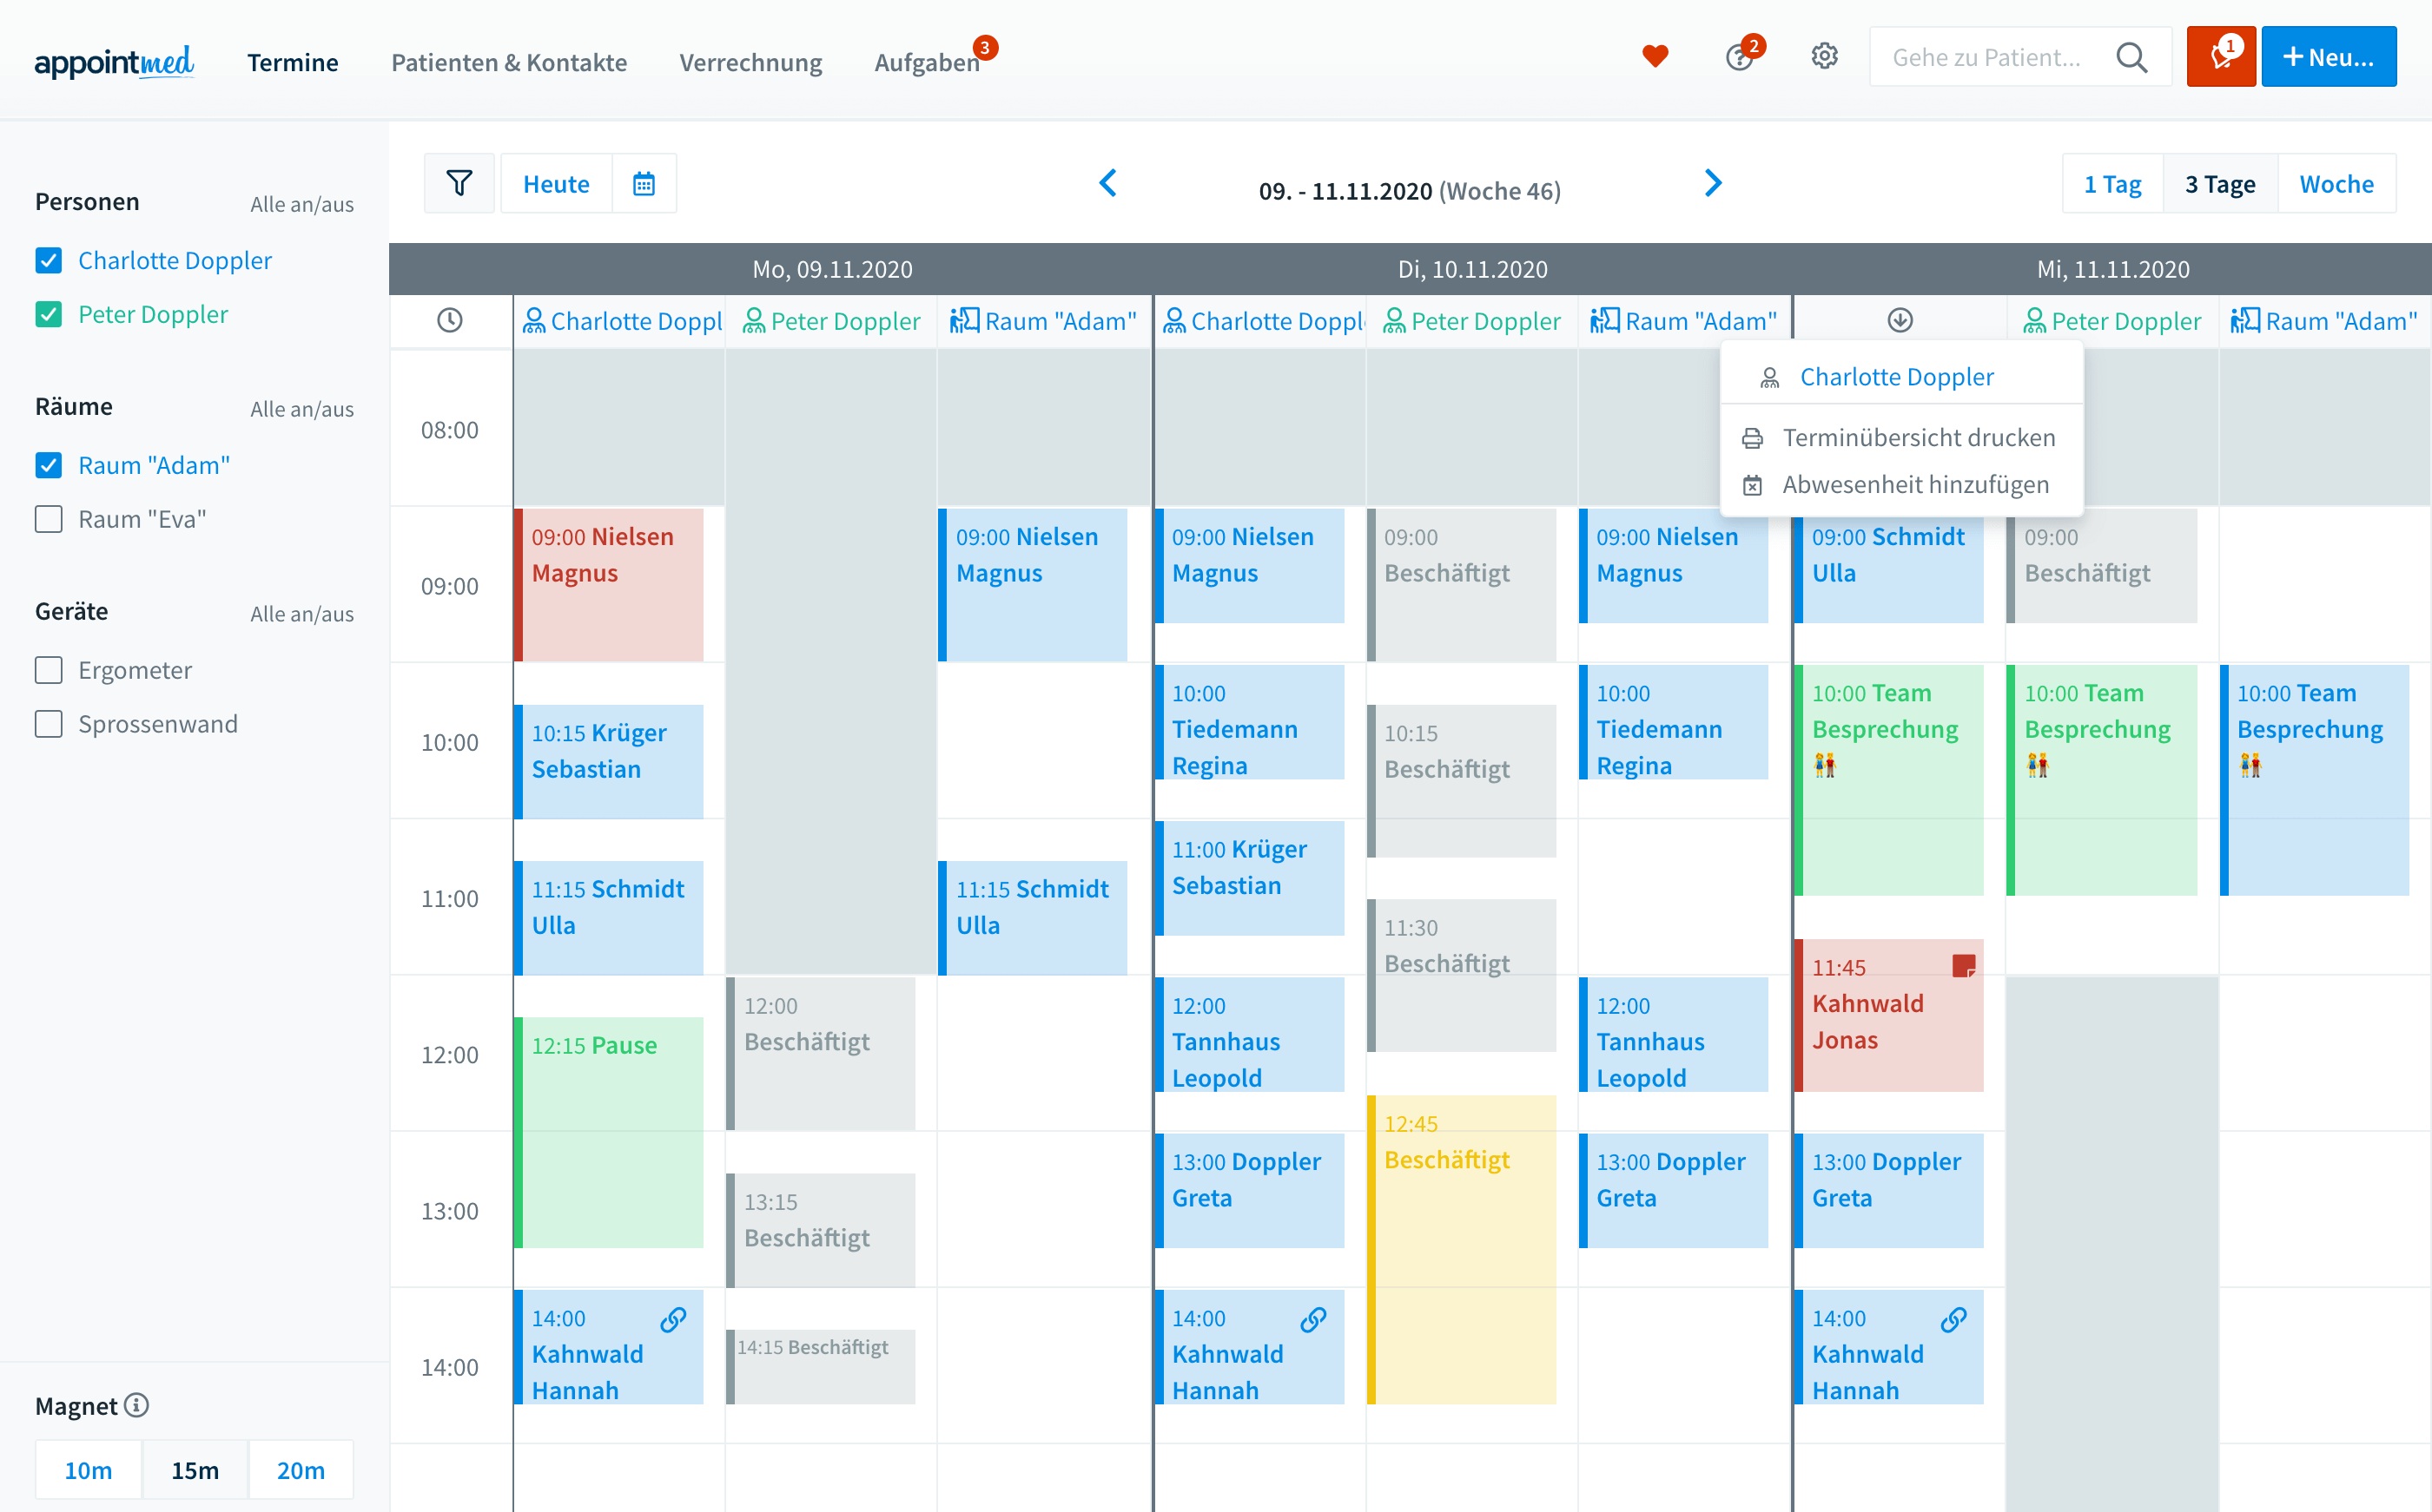Go to previous date range arrow
This screenshot has width=2432, height=1512.
pyautogui.click(x=1107, y=183)
